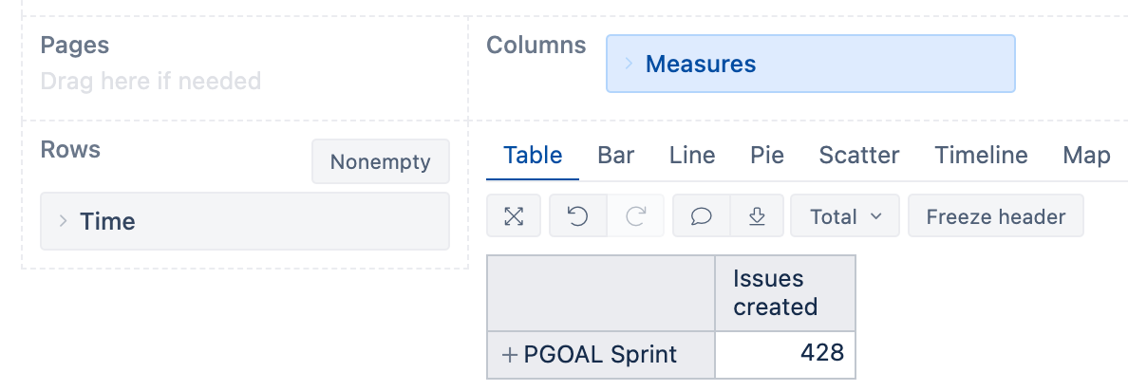This screenshot has height=391, width=1128.
Task: Select the Table view tab
Action: (x=533, y=156)
